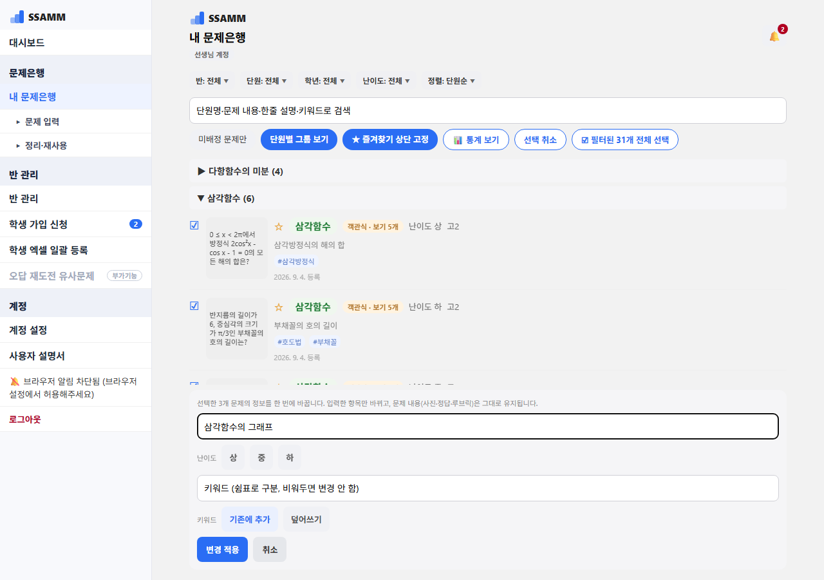This screenshot has width=824, height=580.
Task: Check the 삼각방정식의 해의 합 problem checkbox
Action: [194, 225]
